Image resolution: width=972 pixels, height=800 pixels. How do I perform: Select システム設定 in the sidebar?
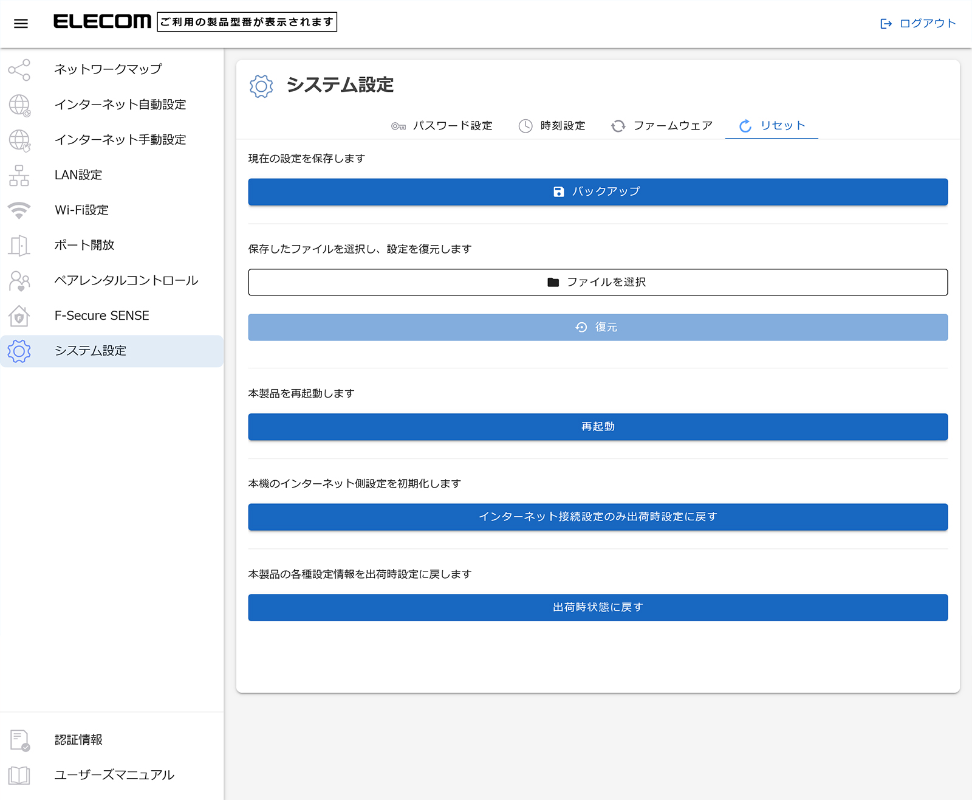112,351
